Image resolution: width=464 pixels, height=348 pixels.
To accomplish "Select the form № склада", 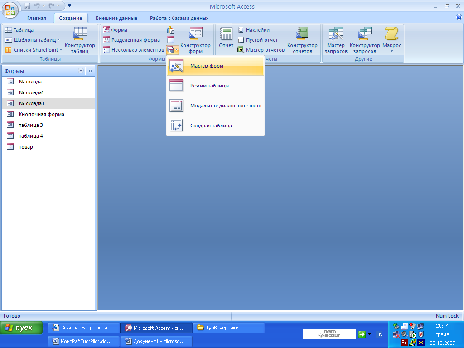I will pos(48,82).
